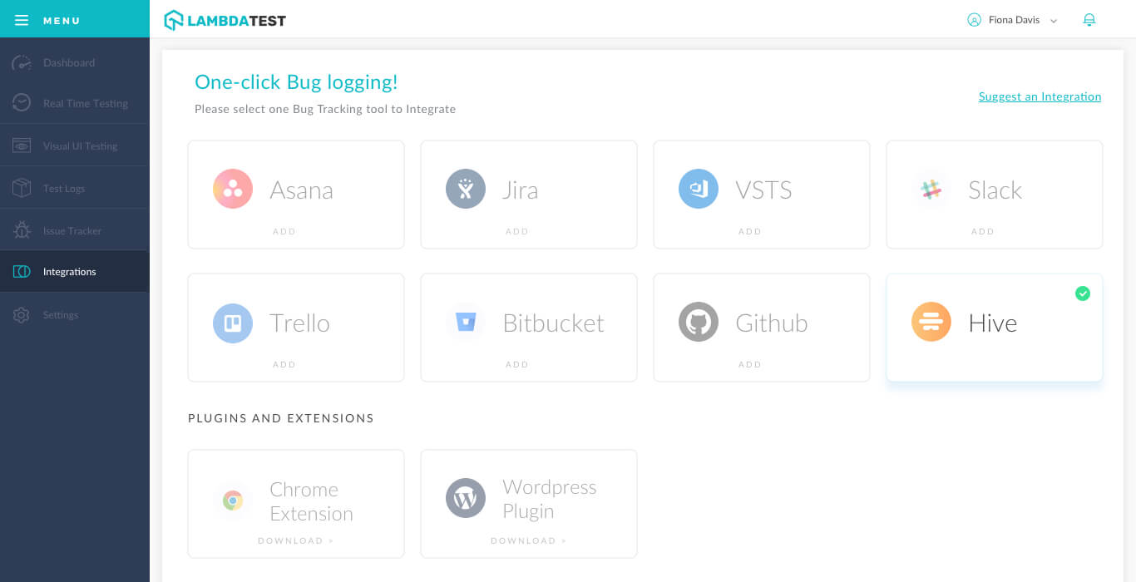
Task: Click the Asana integration icon
Action: [233, 189]
